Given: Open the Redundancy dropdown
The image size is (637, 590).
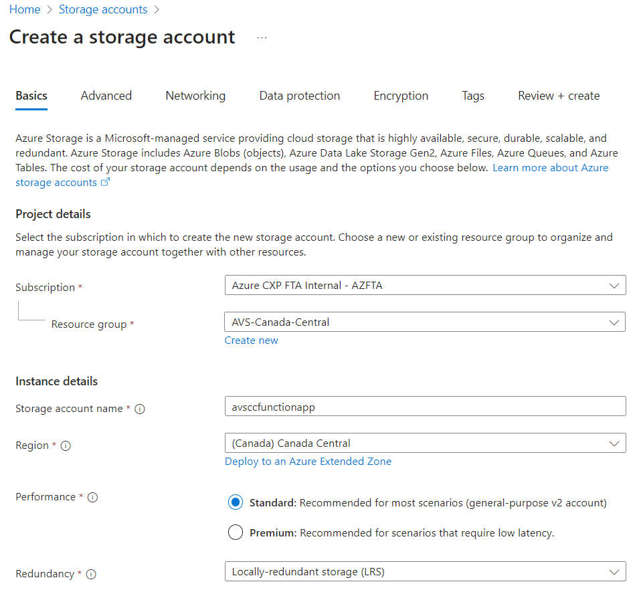Looking at the screenshot, I should pos(425,572).
